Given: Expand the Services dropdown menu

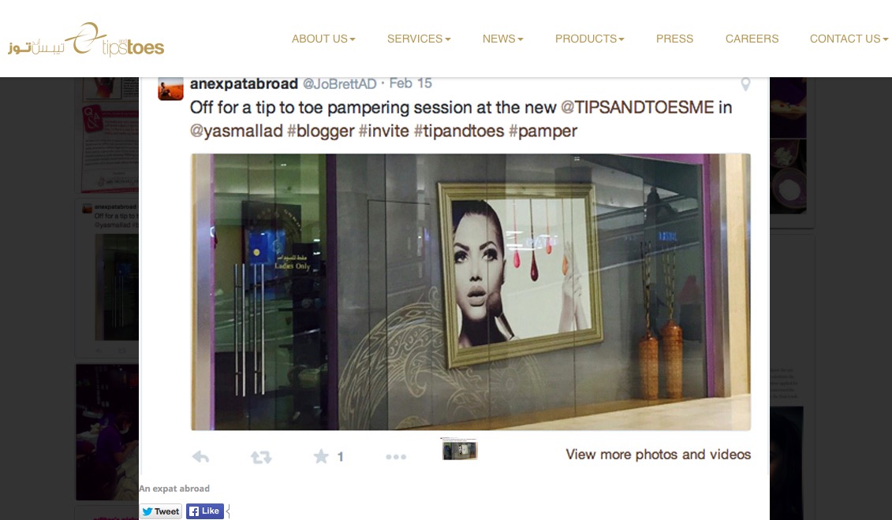Looking at the screenshot, I should click(419, 39).
